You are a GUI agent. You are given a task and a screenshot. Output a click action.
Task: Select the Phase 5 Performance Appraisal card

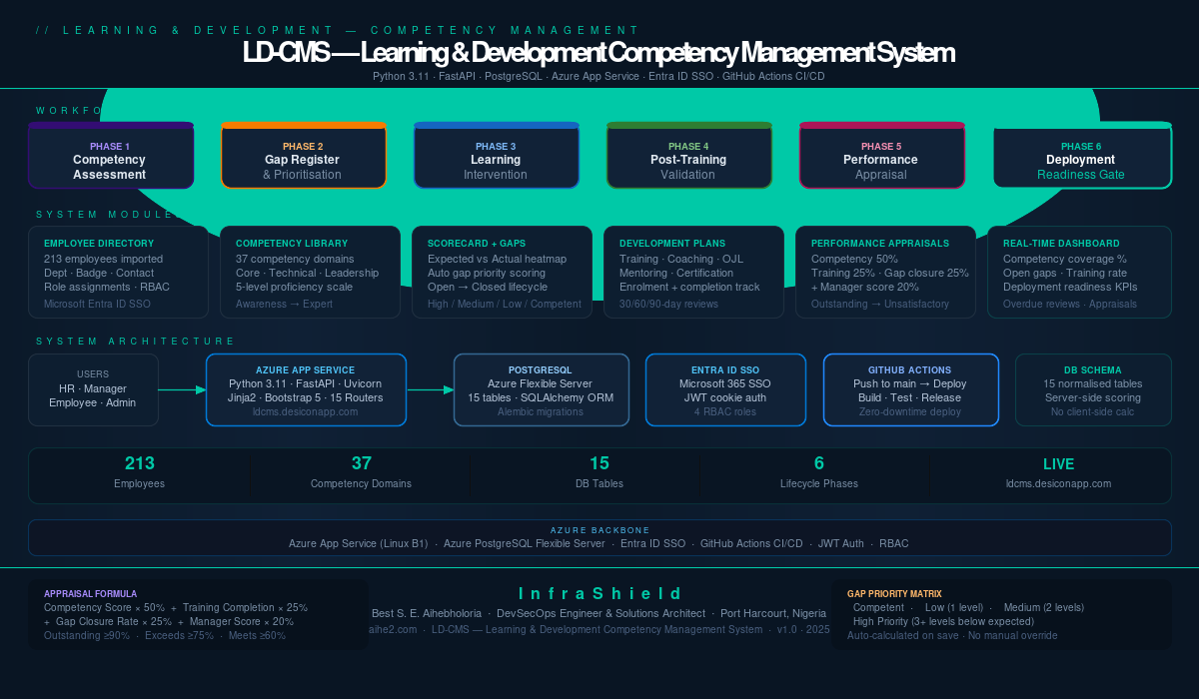tap(881, 155)
